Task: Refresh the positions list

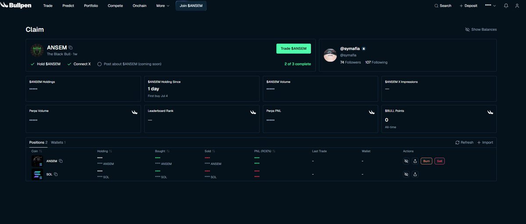Action: (464, 142)
